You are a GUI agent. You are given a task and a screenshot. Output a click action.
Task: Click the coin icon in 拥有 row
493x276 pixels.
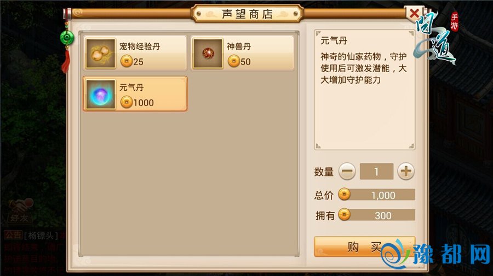tap(345, 215)
